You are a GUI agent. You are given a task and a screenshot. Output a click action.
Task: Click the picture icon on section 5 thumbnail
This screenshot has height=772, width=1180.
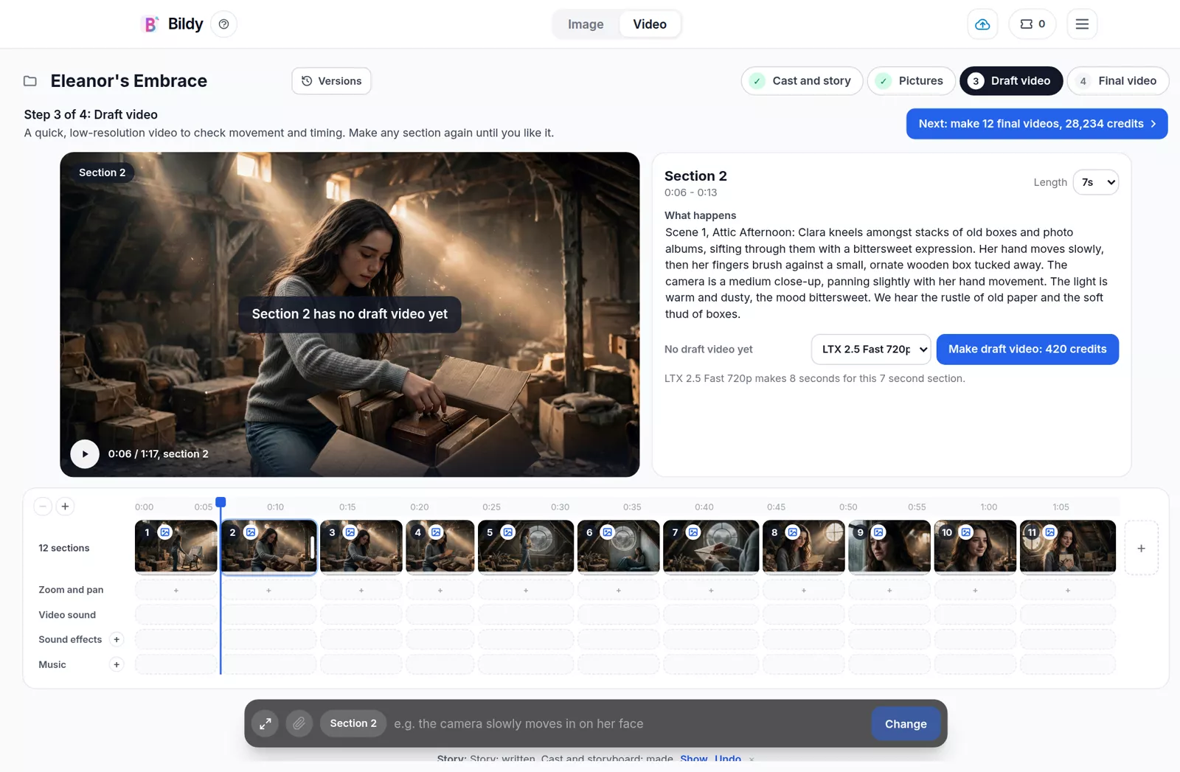pyautogui.click(x=508, y=532)
